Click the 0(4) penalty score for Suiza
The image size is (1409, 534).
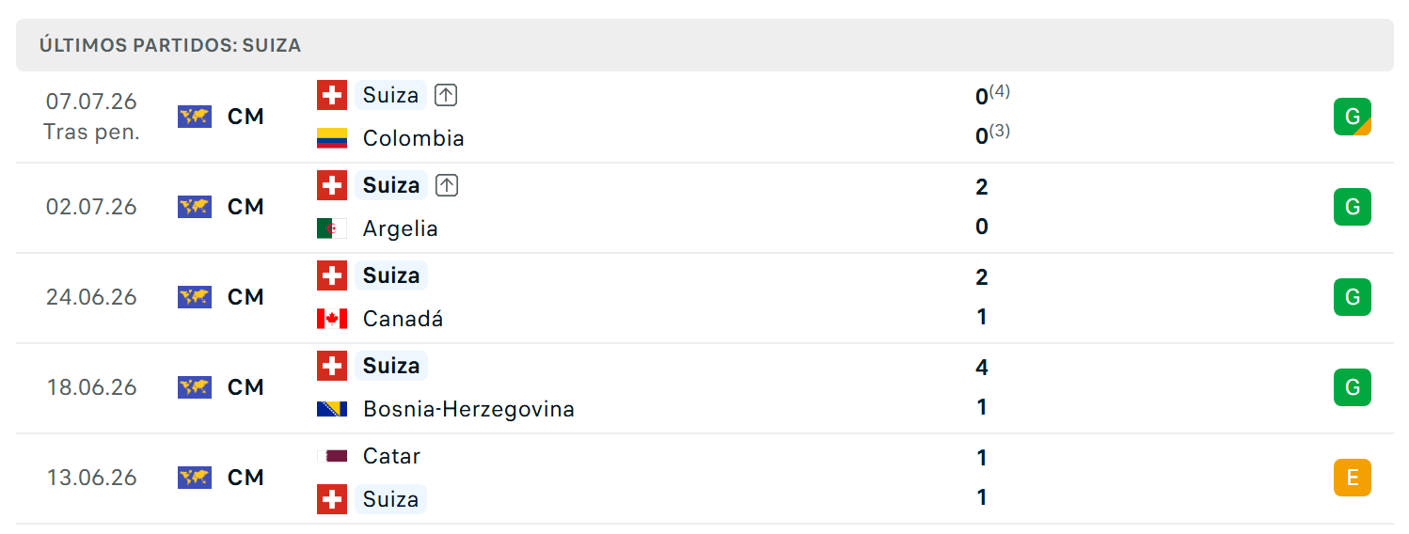(x=993, y=94)
